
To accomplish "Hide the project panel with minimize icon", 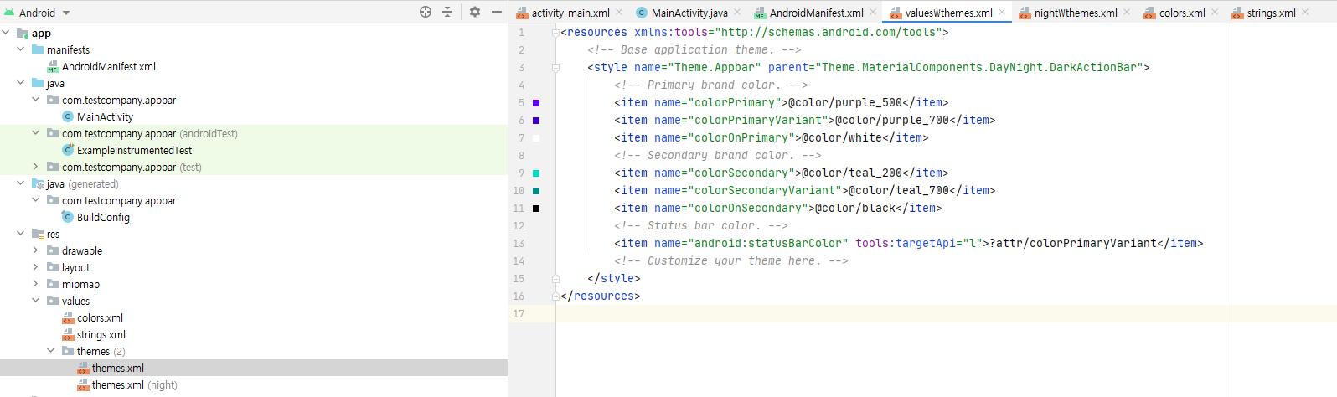I will pos(497,12).
